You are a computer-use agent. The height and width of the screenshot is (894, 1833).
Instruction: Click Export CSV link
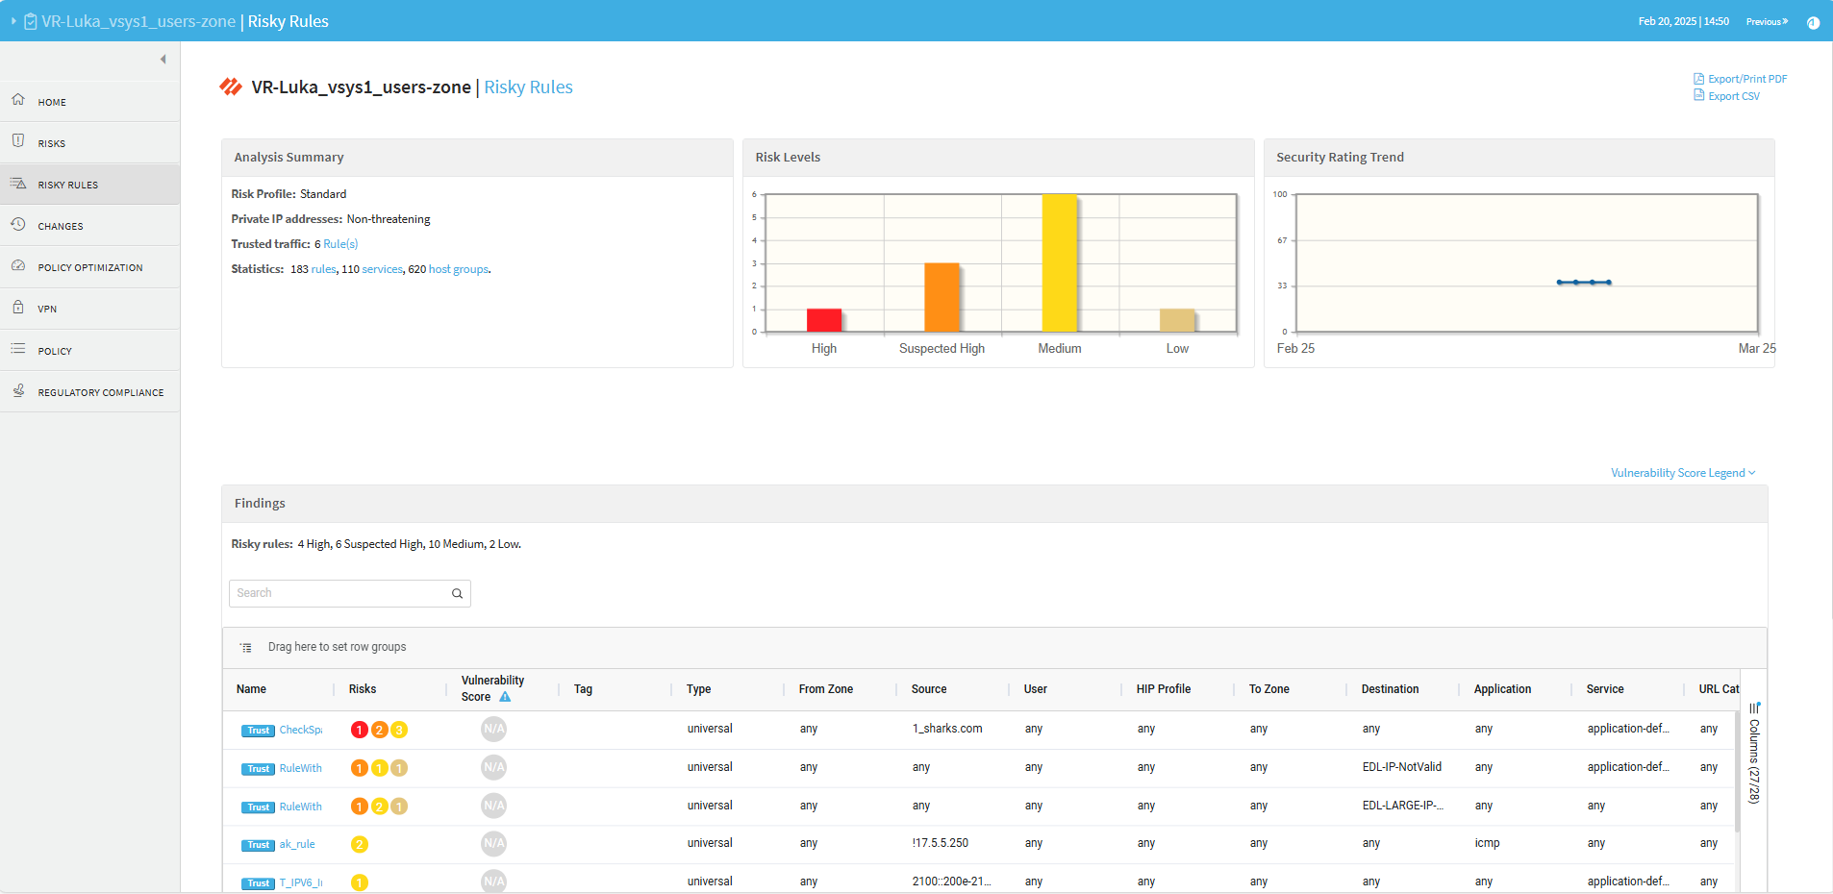point(1733,96)
